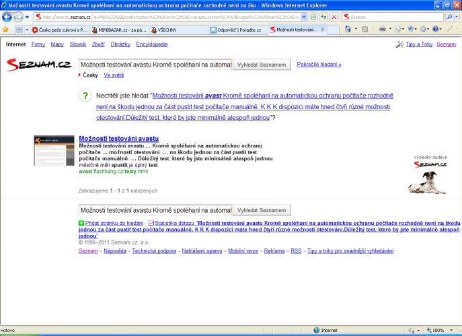Image resolution: width=462 pixels, height=336 pixels.
Task: Click the Forward navigation arrow
Action: tap(18, 17)
